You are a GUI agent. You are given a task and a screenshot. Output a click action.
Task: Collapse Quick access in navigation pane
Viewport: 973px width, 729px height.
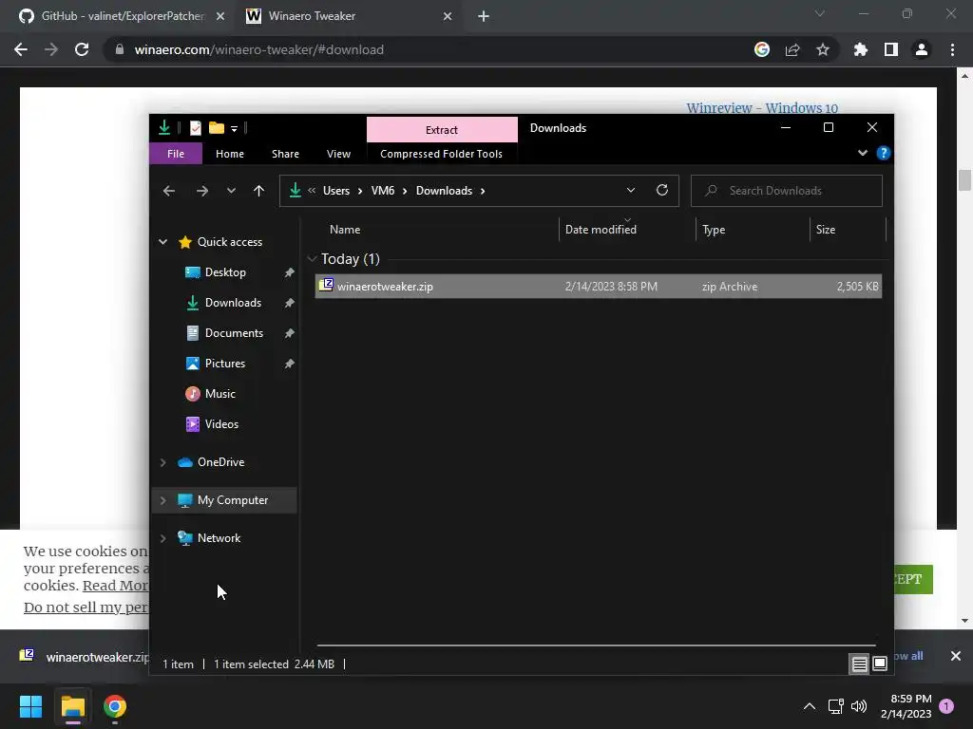point(162,242)
